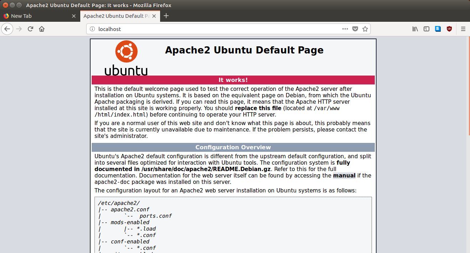Click the 'Configuration Overview' section header

pos(233,147)
